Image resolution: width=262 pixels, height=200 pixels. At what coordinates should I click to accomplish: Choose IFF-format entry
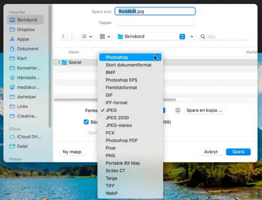point(130,102)
